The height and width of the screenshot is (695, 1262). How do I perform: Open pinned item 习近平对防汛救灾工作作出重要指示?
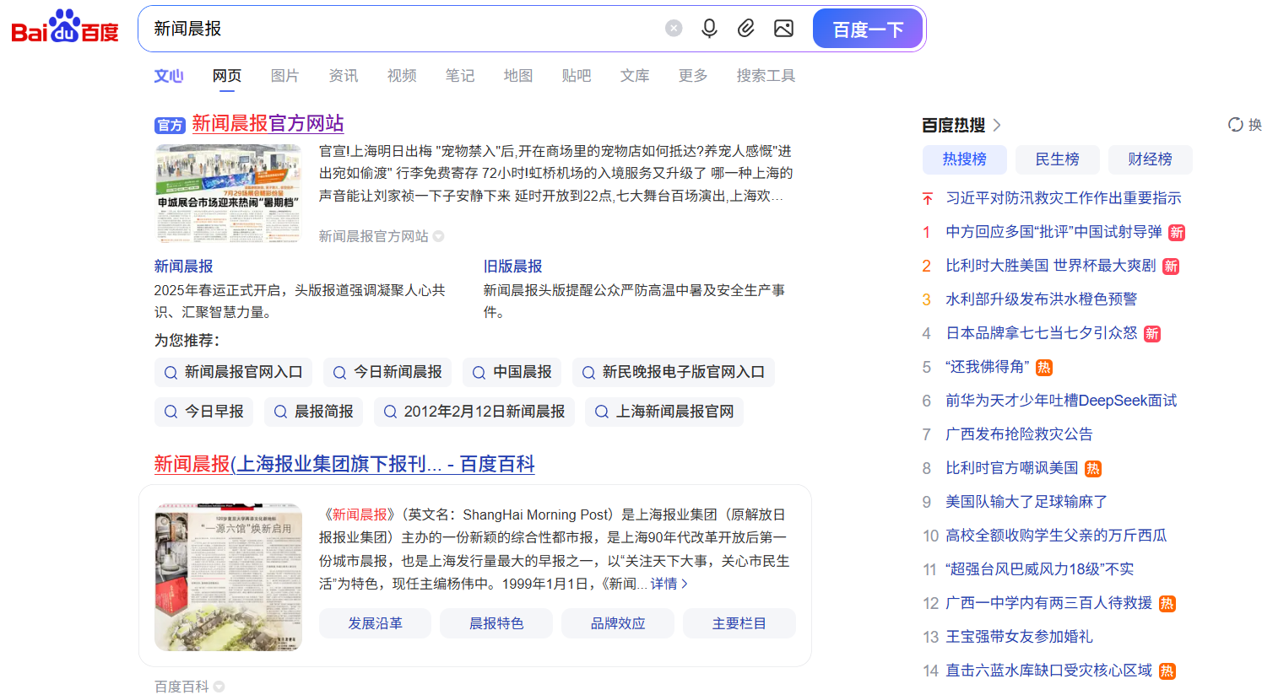[x=1064, y=198]
